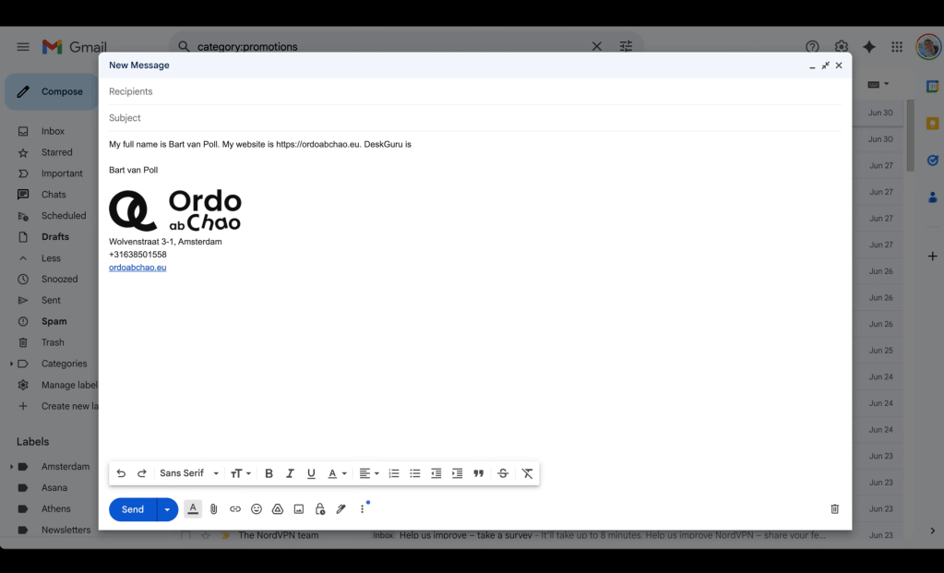The height and width of the screenshot is (573, 944).
Task: Open more send options arrow next to Send
Action: tap(167, 509)
